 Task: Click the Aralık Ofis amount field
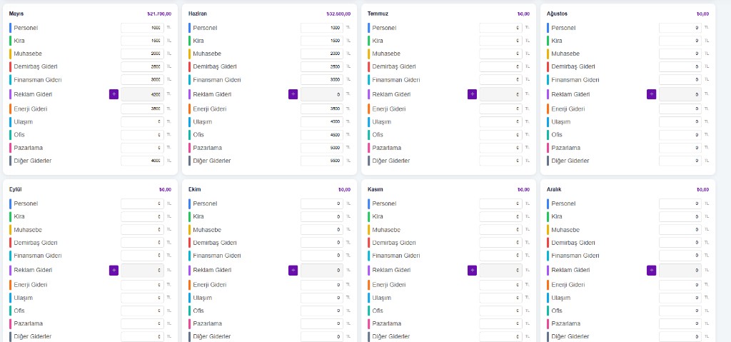[680, 311]
